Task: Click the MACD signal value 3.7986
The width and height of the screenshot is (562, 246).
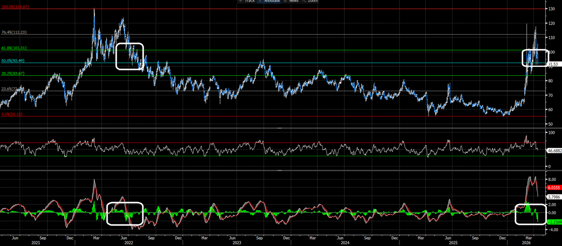Action: tap(554, 196)
